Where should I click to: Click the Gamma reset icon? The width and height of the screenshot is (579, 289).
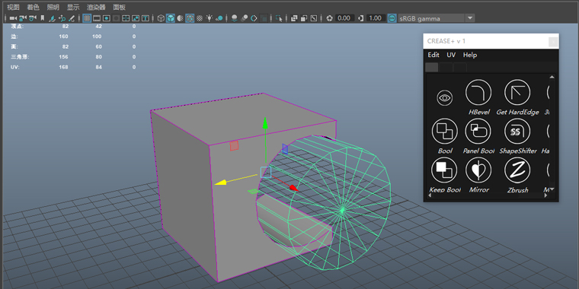pyautogui.click(x=361, y=18)
